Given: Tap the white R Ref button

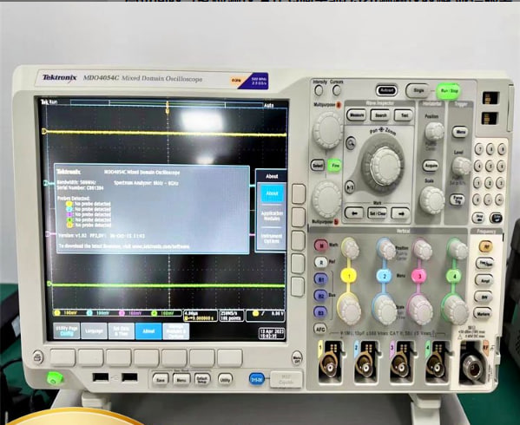Looking at the screenshot, I should pyautogui.click(x=320, y=262).
